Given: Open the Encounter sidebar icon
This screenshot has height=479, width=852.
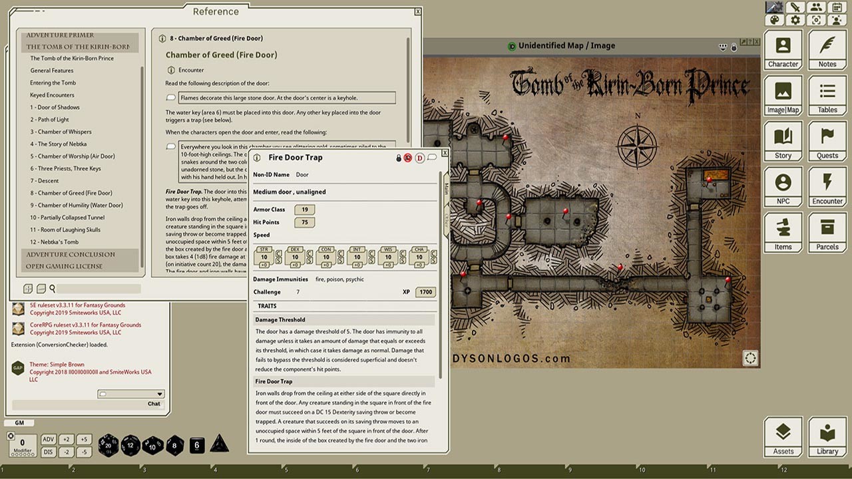Looking at the screenshot, I should (x=827, y=187).
